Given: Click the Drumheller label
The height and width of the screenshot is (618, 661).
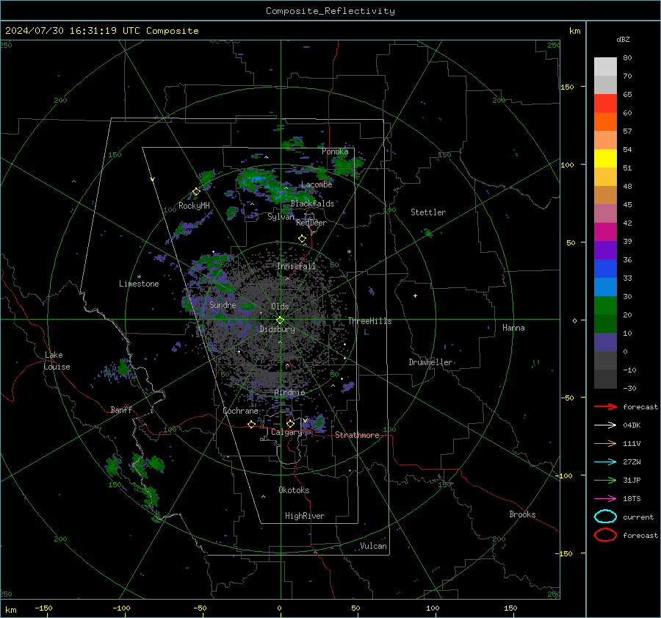Looking at the screenshot, I should point(430,362).
